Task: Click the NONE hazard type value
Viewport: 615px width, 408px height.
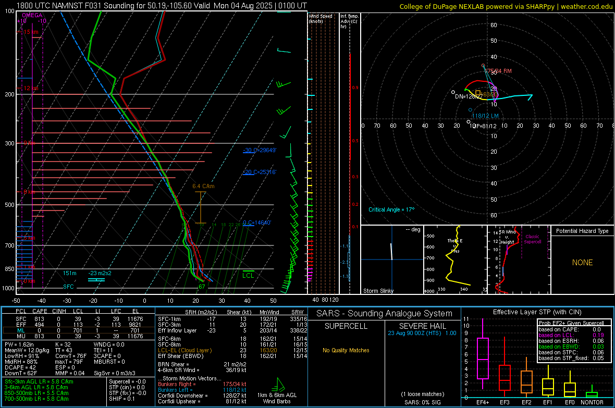Action: click(x=582, y=263)
